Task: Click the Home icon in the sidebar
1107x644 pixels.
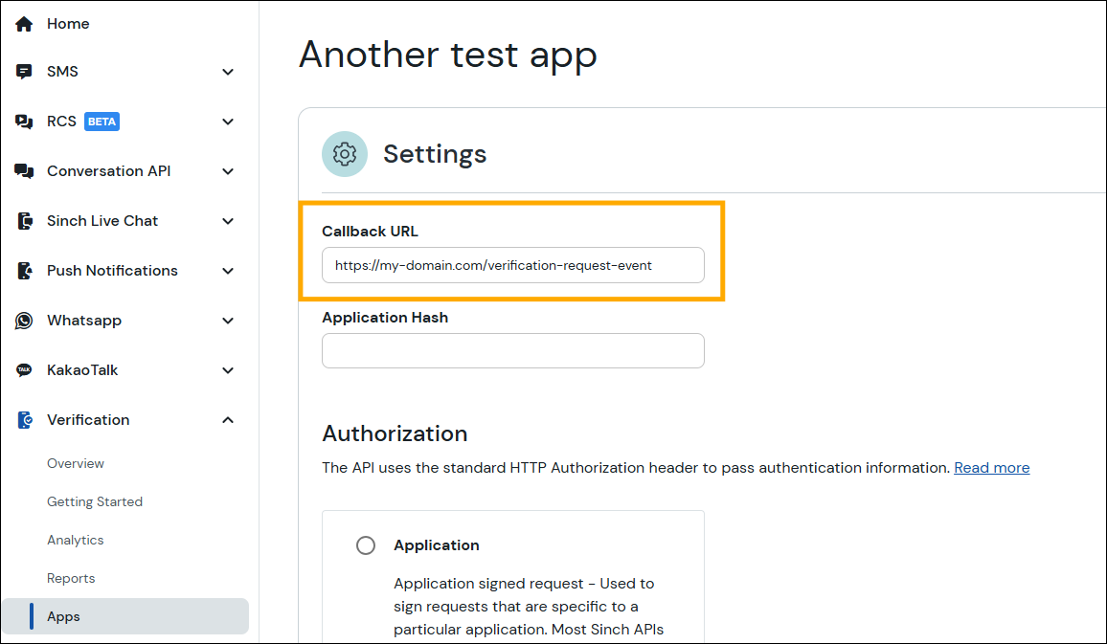Action: [x=23, y=23]
